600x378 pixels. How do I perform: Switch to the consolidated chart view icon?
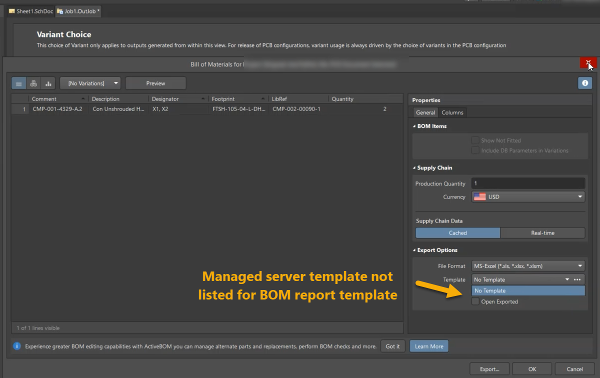[48, 83]
